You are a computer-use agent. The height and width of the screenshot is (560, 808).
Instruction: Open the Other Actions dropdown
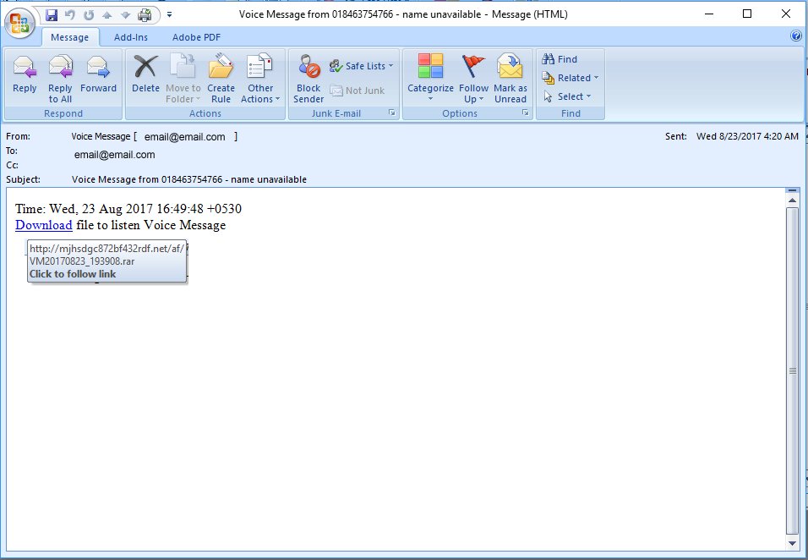pyautogui.click(x=260, y=79)
